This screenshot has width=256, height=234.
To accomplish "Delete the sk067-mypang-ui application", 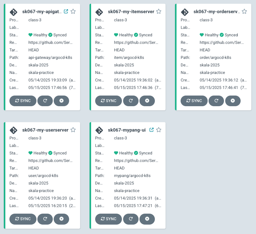I will [147, 219].
